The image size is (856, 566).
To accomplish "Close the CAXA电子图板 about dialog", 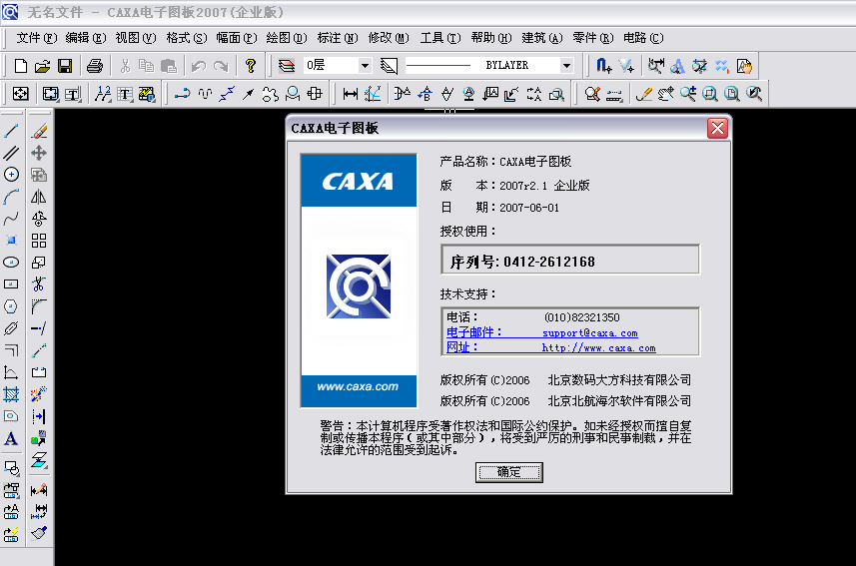I will [717, 128].
